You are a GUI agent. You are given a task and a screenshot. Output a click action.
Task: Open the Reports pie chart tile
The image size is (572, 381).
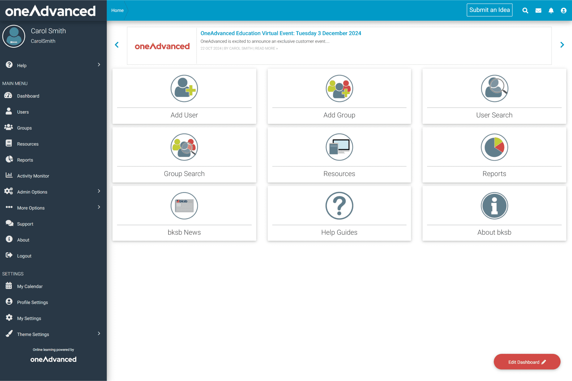point(494,147)
